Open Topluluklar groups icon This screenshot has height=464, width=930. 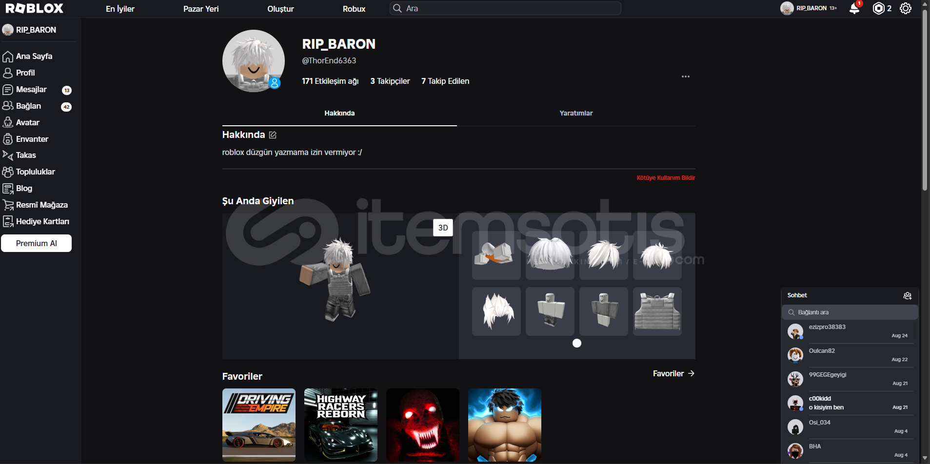8,172
